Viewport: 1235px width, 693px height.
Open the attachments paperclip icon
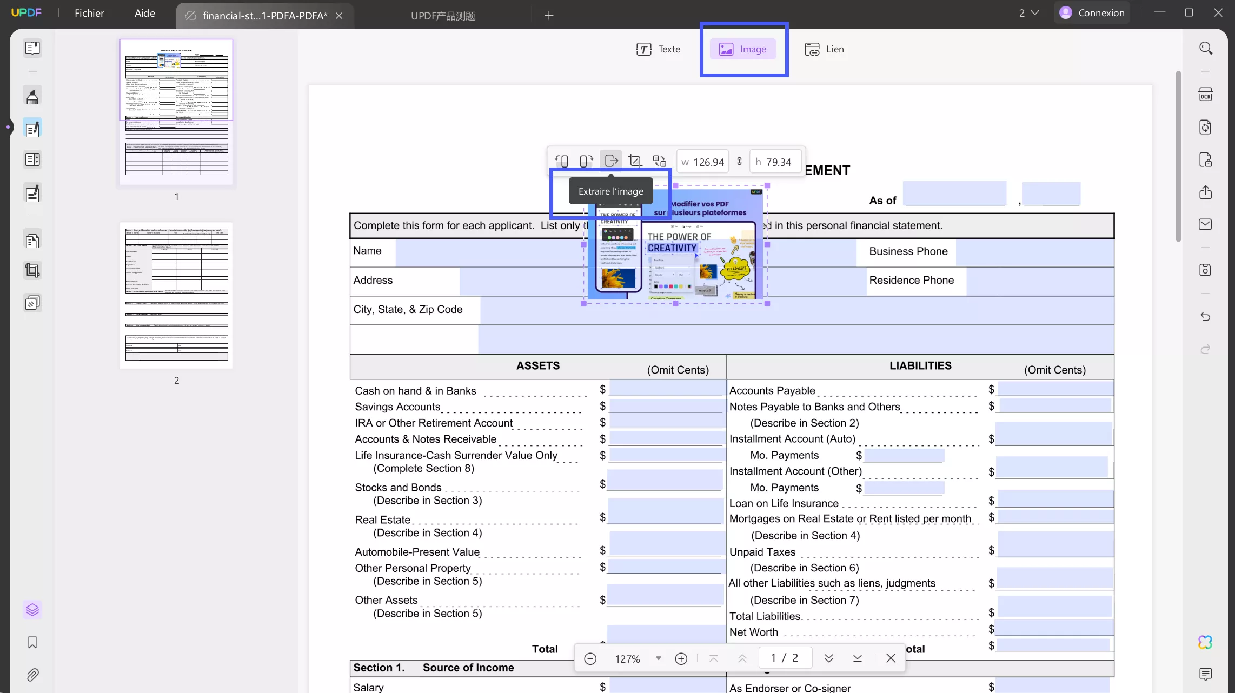point(32,675)
